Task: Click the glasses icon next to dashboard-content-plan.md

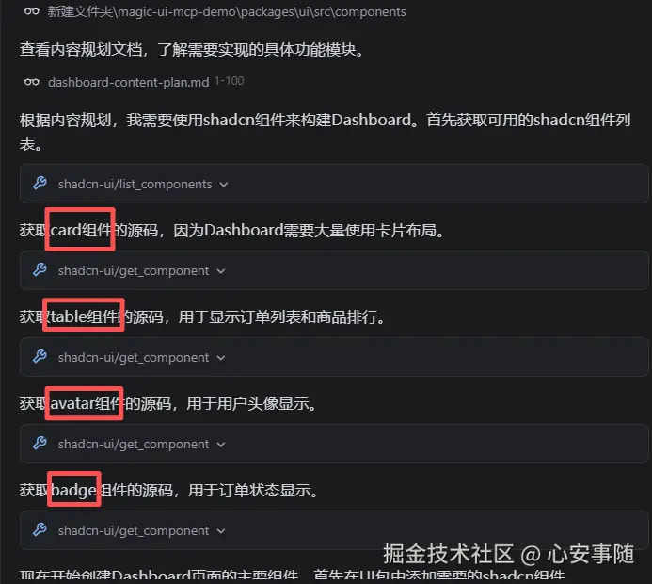Action: 32,82
